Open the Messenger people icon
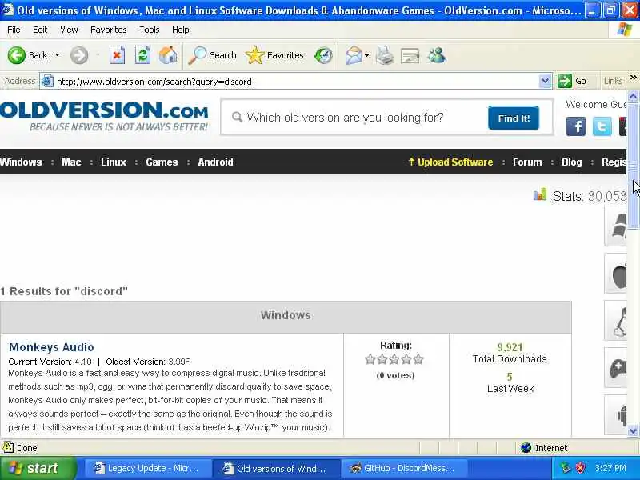640x480 pixels. tap(436, 55)
